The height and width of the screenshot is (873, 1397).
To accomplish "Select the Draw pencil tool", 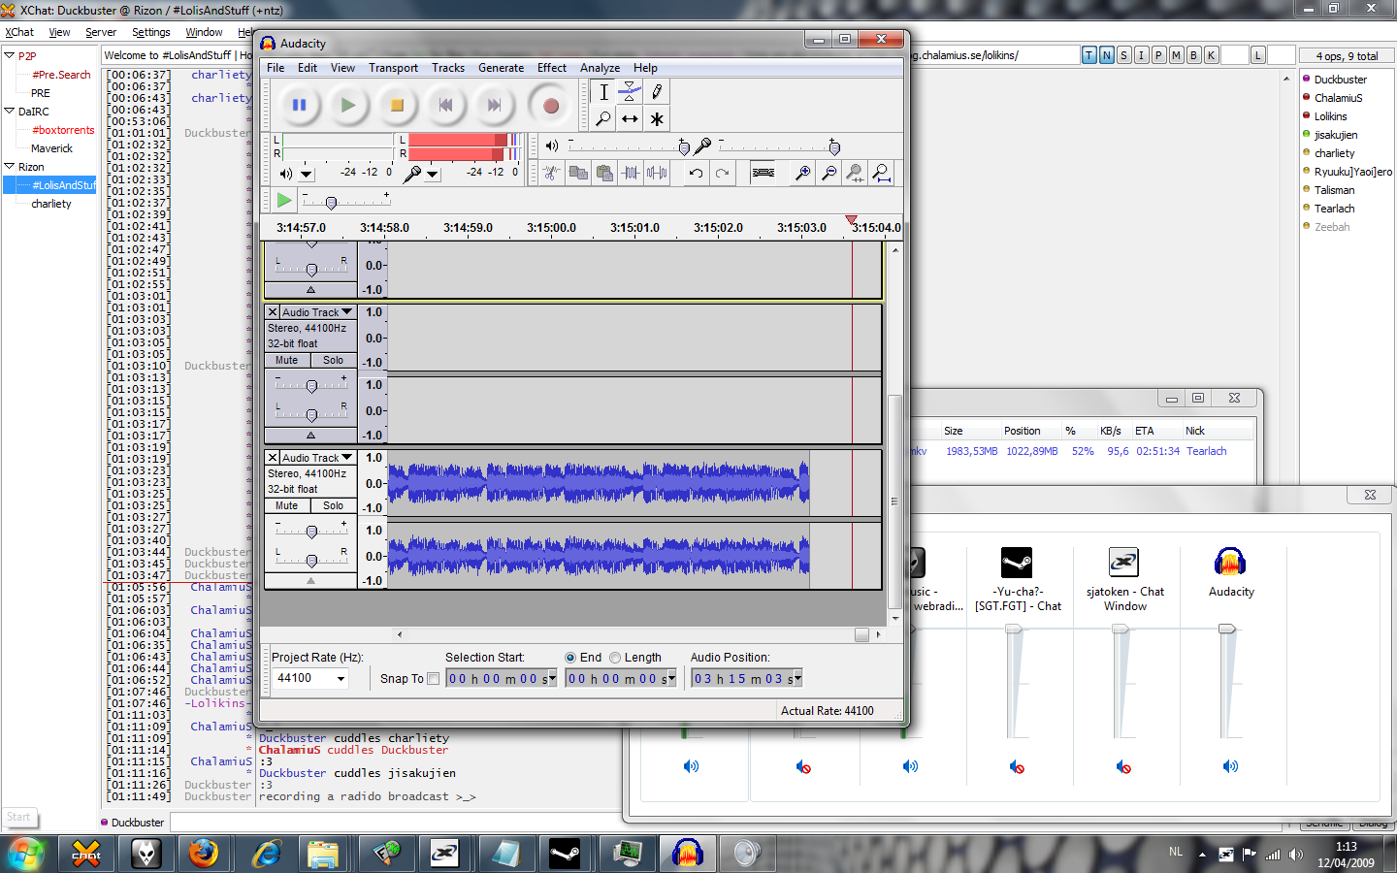I will pos(657,92).
